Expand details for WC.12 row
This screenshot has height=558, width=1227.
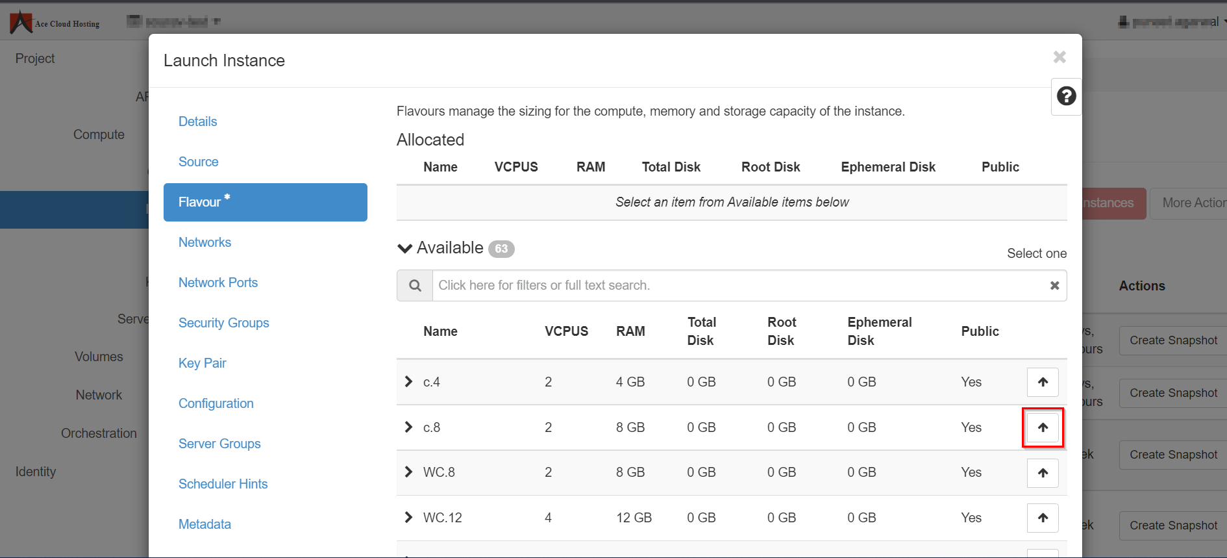click(408, 518)
